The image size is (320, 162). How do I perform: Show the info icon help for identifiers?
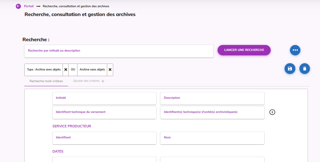[272, 112]
